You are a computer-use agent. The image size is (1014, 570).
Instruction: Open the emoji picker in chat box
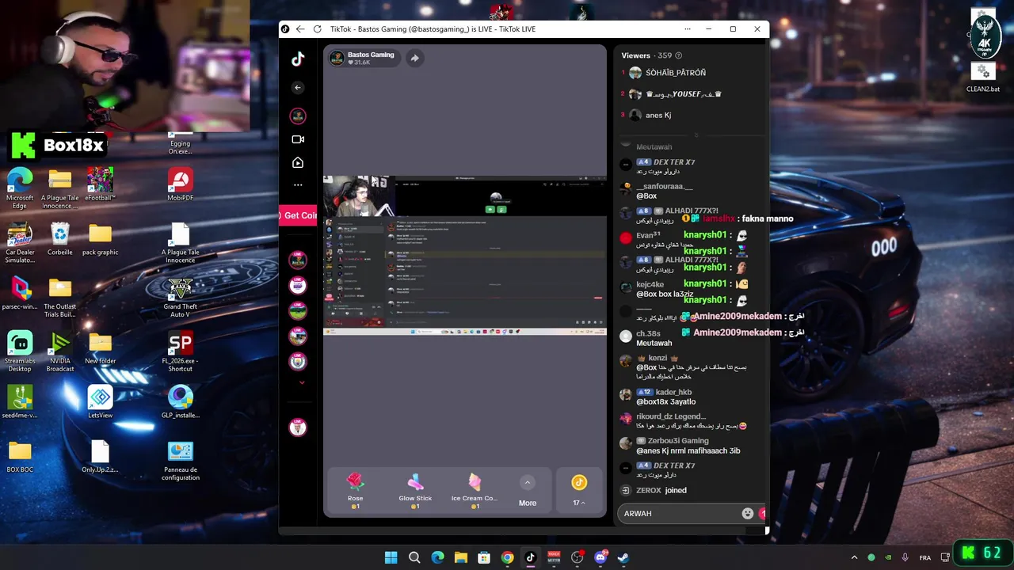[747, 513]
